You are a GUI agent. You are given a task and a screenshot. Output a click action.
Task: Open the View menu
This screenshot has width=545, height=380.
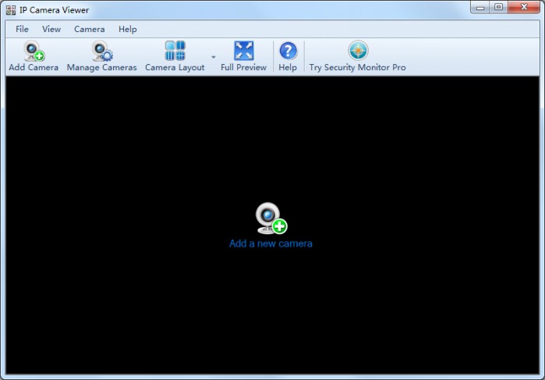[x=51, y=29]
